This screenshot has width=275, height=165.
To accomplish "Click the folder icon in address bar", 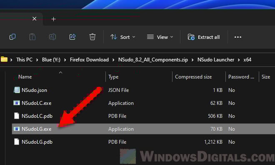I will (x=4, y=59).
